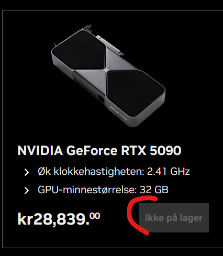The image size is (223, 256).
Task: Click the metal mounting bracket on the card
Action: [86, 28]
